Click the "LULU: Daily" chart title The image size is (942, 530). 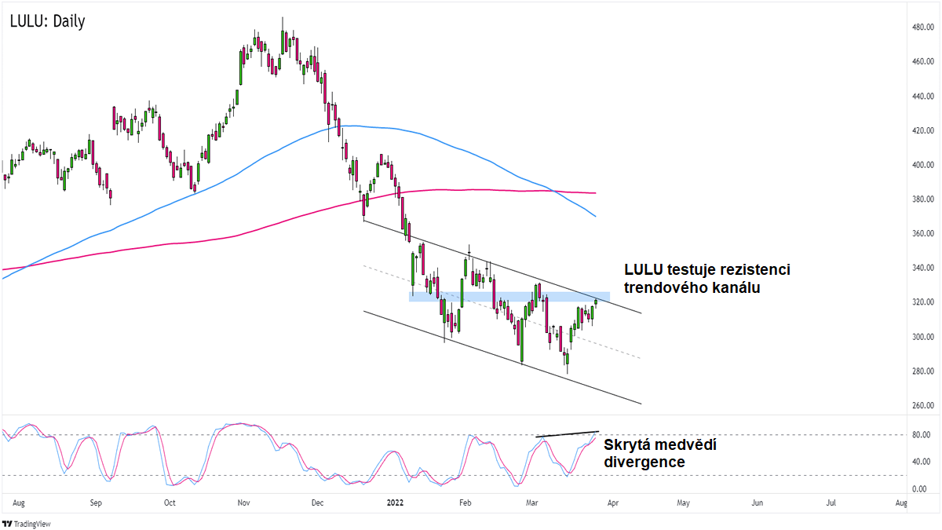(x=47, y=21)
